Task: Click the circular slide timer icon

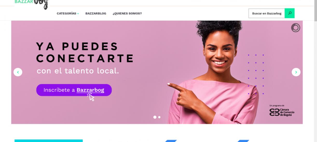Action: point(295,28)
